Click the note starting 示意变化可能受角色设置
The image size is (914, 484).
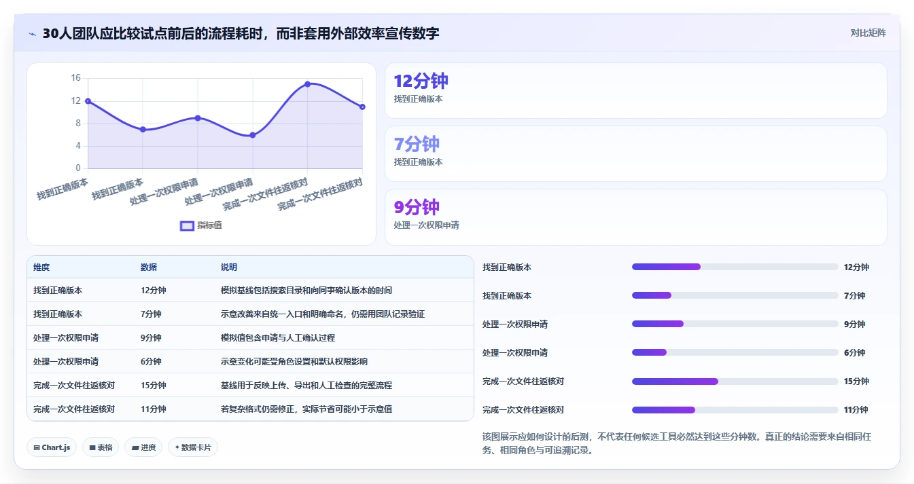tap(294, 362)
